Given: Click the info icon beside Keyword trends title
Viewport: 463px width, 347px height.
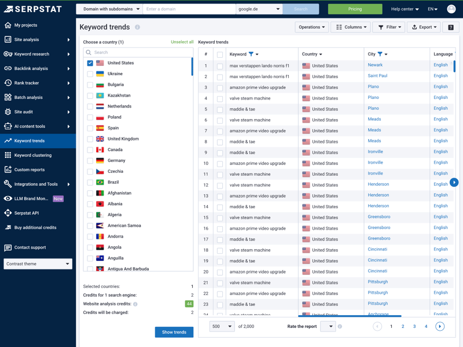Looking at the screenshot, I should pyautogui.click(x=137, y=27).
